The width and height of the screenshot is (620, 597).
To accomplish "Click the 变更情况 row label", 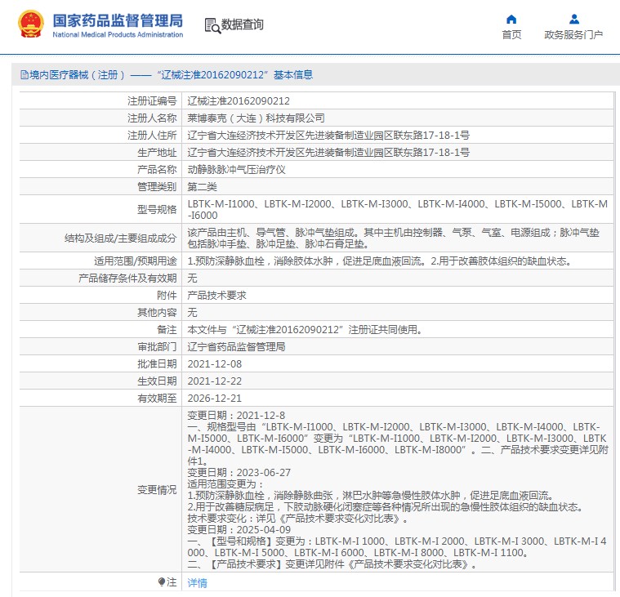I will click(x=157, y=490).
